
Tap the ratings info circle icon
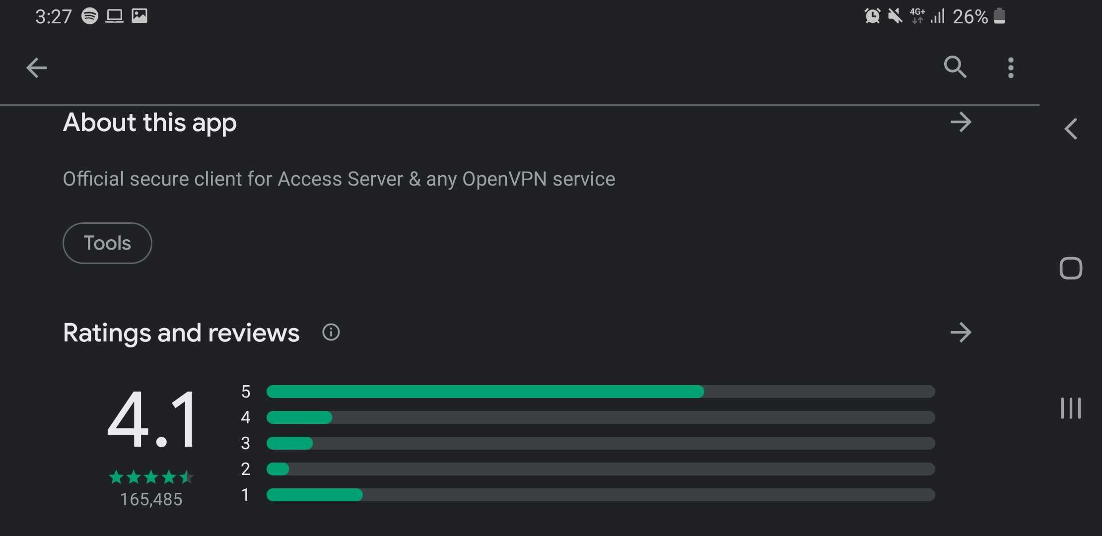point(331,332)
